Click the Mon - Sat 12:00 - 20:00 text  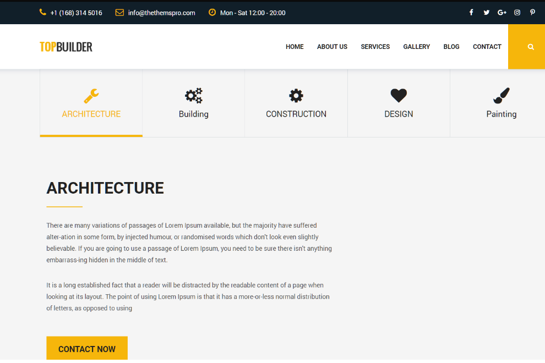click(253, 13)
